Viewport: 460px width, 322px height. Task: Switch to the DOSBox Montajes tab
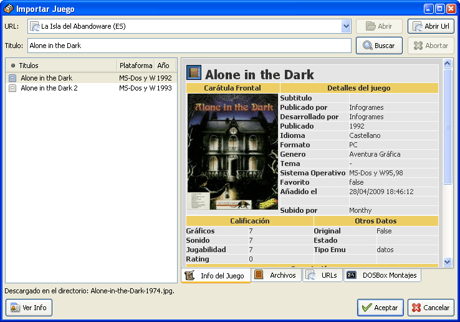[x=382, y=275]
